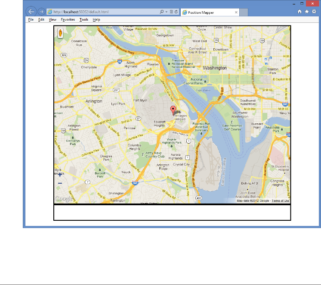Click the Cherrydale map label
Image resolution: width=321 pixels, height=285 pixels.
tap(89, 67)
